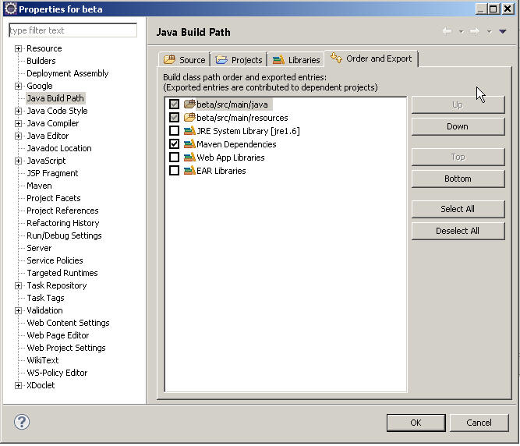The height and width of the screenshot is (446, 520).
Task: Click the Select All button
Action: [458, 209]
